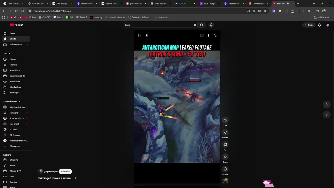The width and height of the screenshot is (334, 188).
Task: Open the Twitch extension icon
Action: 274,11
